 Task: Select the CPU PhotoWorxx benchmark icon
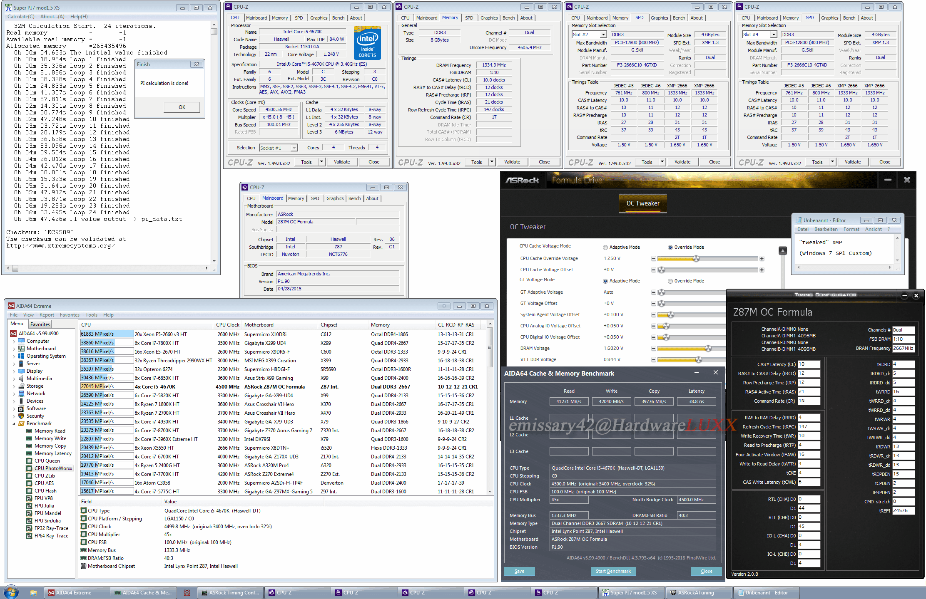(x=29, y=468)
